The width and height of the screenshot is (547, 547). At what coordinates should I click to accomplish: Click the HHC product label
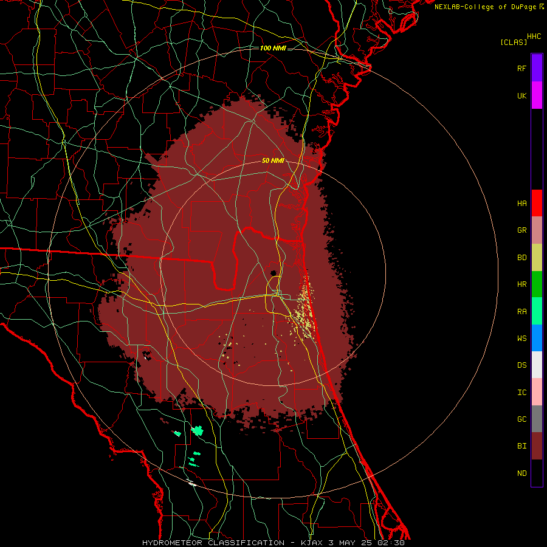[x=534, y=36]
